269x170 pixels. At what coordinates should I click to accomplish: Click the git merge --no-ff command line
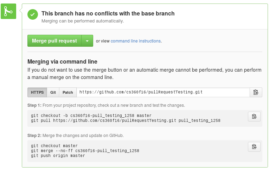tap(85, 151)
